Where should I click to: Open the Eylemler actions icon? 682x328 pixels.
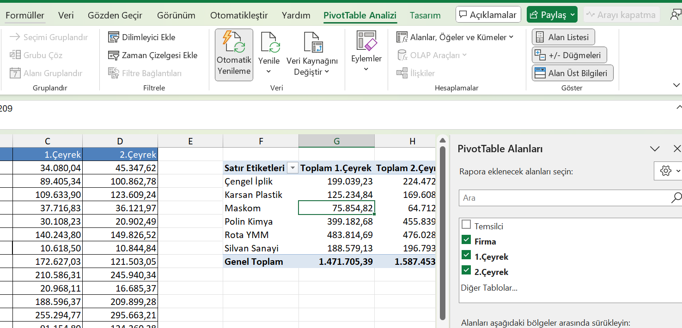click(x=366, y=42)
